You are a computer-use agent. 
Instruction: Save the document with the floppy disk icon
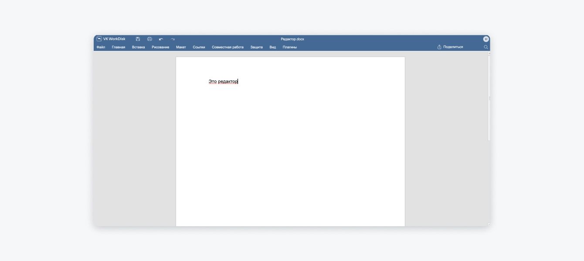tap(138, 39)
